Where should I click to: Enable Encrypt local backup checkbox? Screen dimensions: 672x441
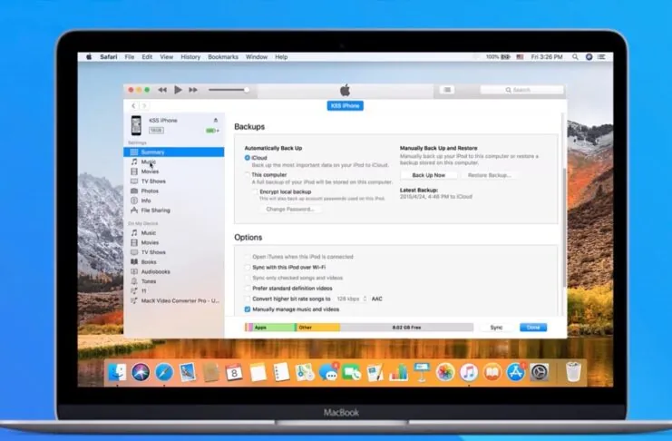(256, 191)
